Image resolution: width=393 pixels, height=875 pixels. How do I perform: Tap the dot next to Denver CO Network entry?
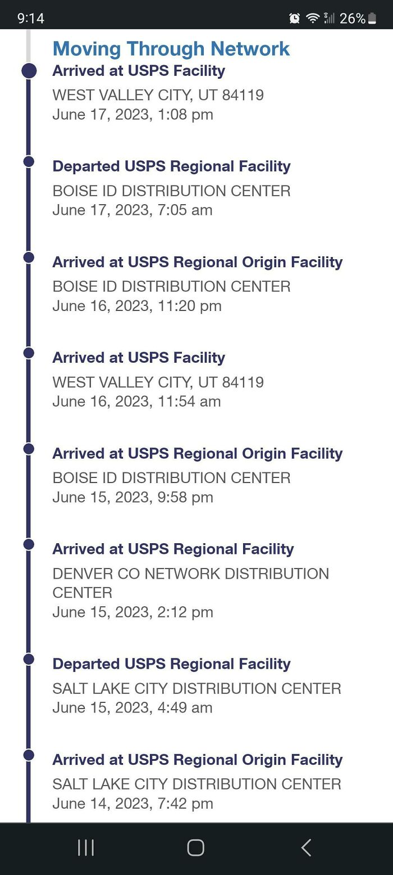pyautogui.click(x=29, y=545)
